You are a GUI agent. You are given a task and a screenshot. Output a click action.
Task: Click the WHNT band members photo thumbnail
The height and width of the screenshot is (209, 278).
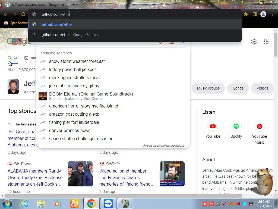point(80,174)
